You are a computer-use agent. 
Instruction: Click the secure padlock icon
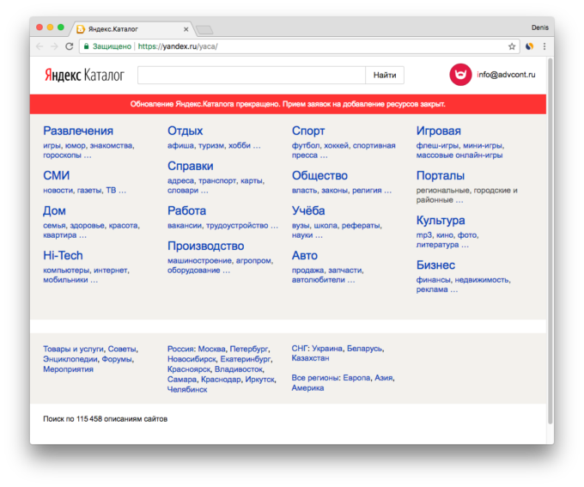point(86,46)
